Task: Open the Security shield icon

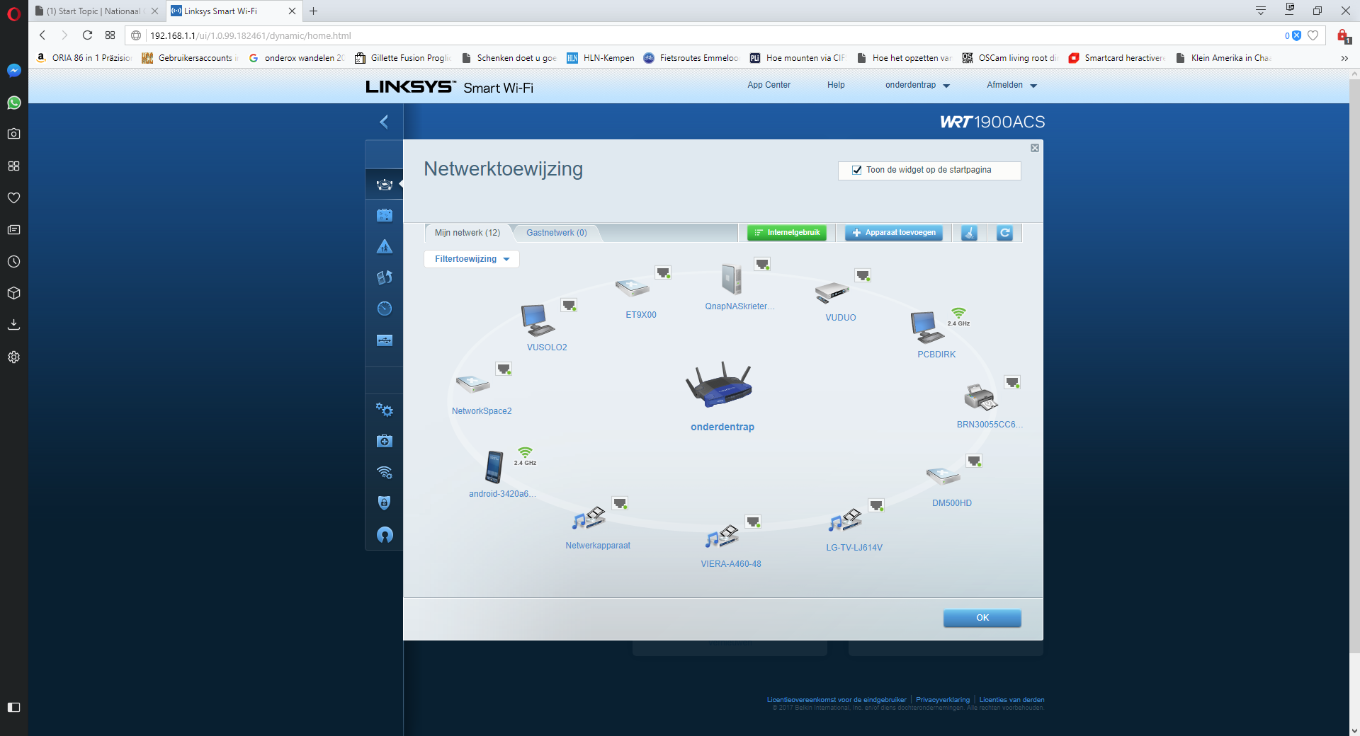Action: (385, 503)
